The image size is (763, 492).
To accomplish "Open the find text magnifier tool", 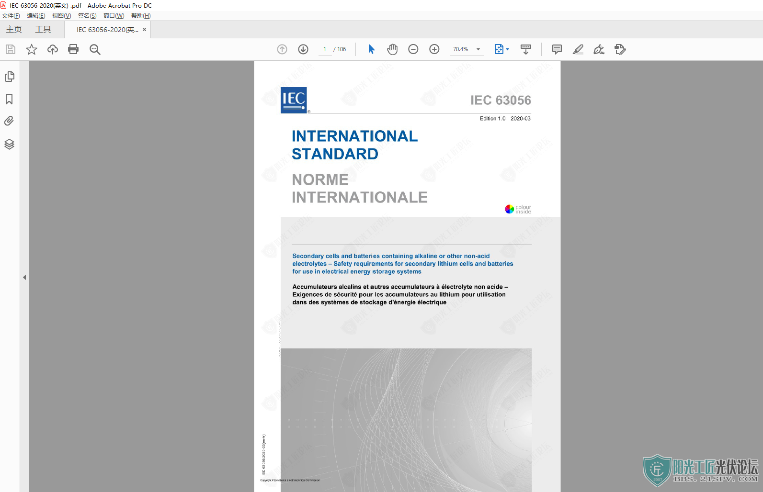I will tap(95, 49).
